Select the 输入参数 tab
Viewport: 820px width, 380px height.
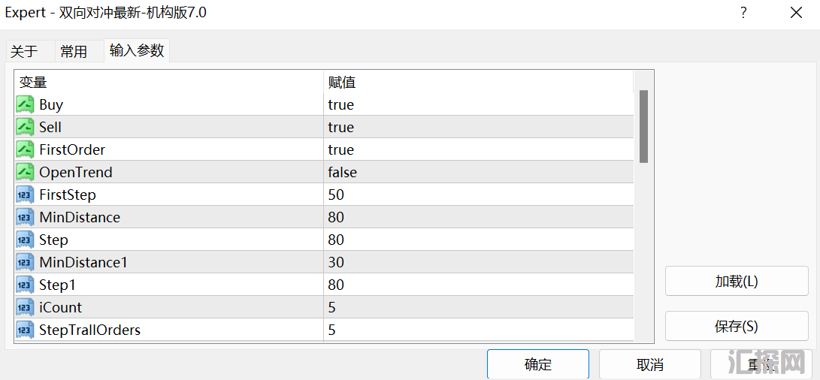point(137,50)
